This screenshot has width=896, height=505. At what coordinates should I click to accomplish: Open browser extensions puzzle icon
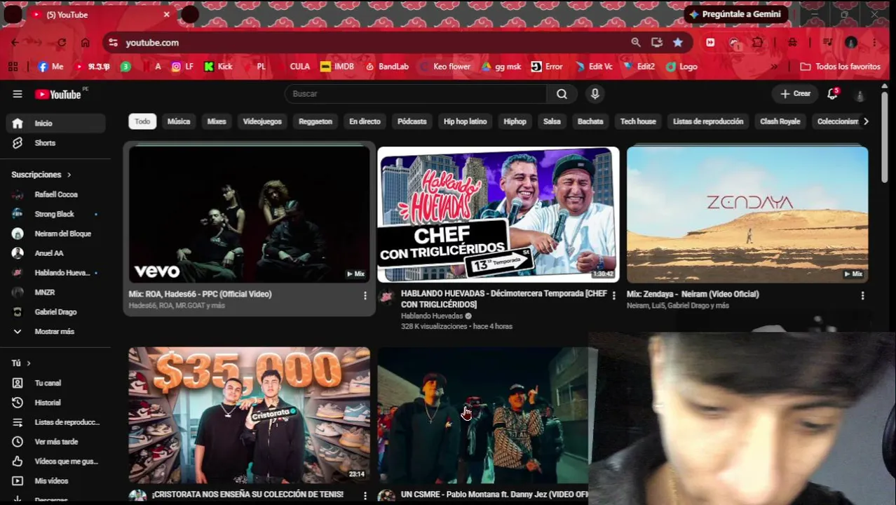(x=758, y=43)
